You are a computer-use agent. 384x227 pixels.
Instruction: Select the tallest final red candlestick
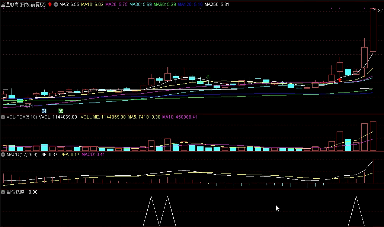click(x=373, y=30)
